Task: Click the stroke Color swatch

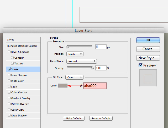Action: [63, 85]
